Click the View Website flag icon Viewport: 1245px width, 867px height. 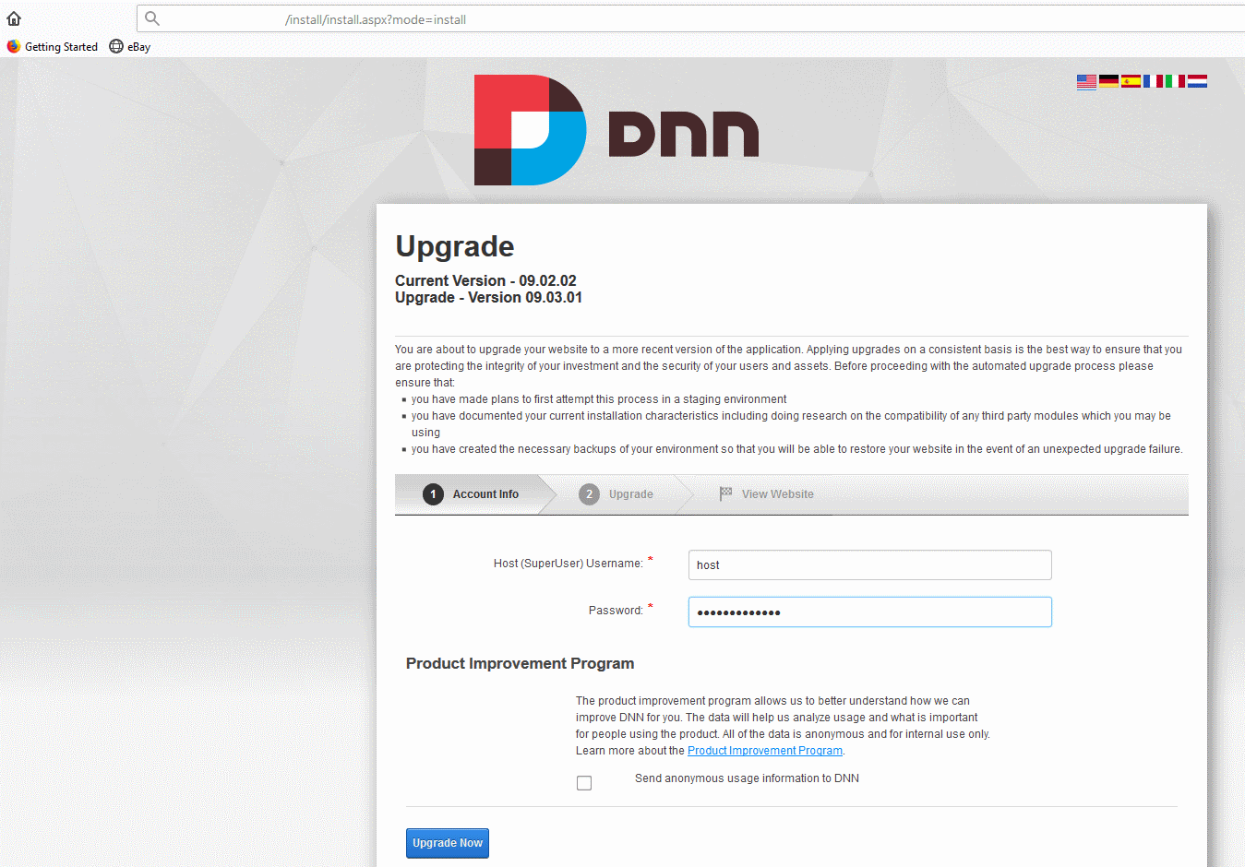[725, 493]
